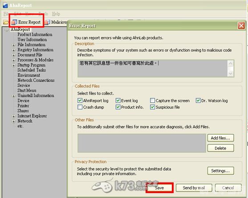This screenshot has width=248, height=198.
Task: Select Document File tree label
Action: [x=30, y=55]
